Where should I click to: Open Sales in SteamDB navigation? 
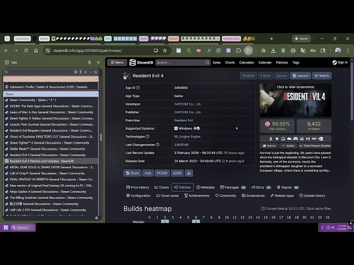pos(217,62)
